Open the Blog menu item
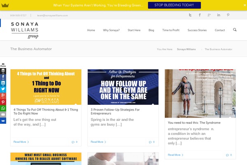Viewport: 247px width, 165px height. [x=151, y=30]
